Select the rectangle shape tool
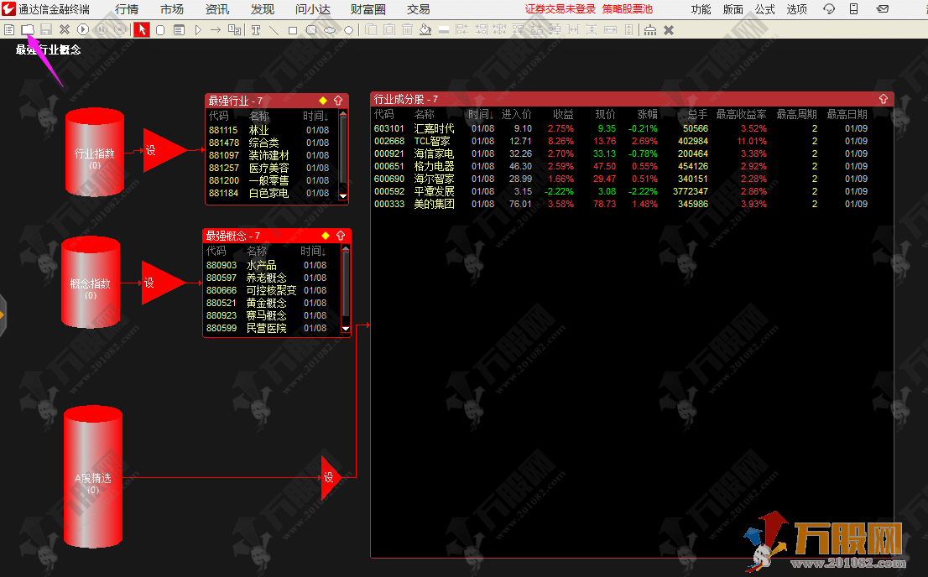Image resolution: width=928 pixels, height=577 pixels. pos(293,29)
